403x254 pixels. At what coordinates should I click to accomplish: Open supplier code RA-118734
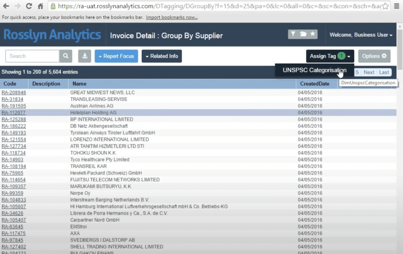tap(14, 153)
